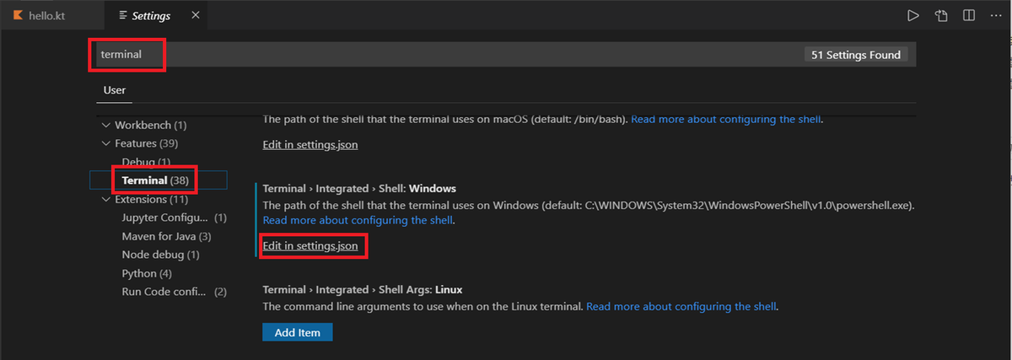Open the More Actions ellipsis menu

coord(996,16)
